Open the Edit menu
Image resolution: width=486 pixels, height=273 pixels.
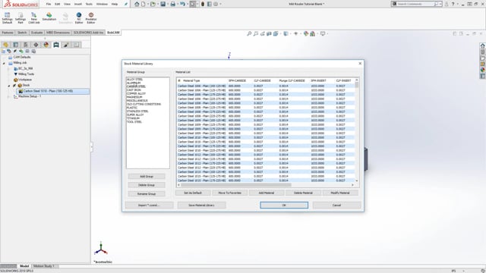coord(58,4)
